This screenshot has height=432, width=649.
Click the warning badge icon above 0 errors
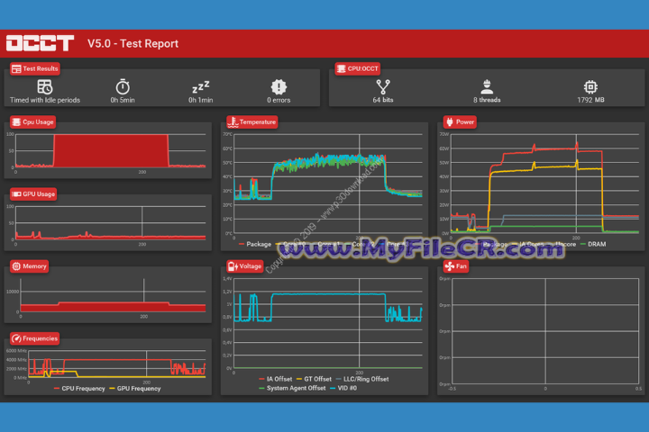(x=279, y=86)
